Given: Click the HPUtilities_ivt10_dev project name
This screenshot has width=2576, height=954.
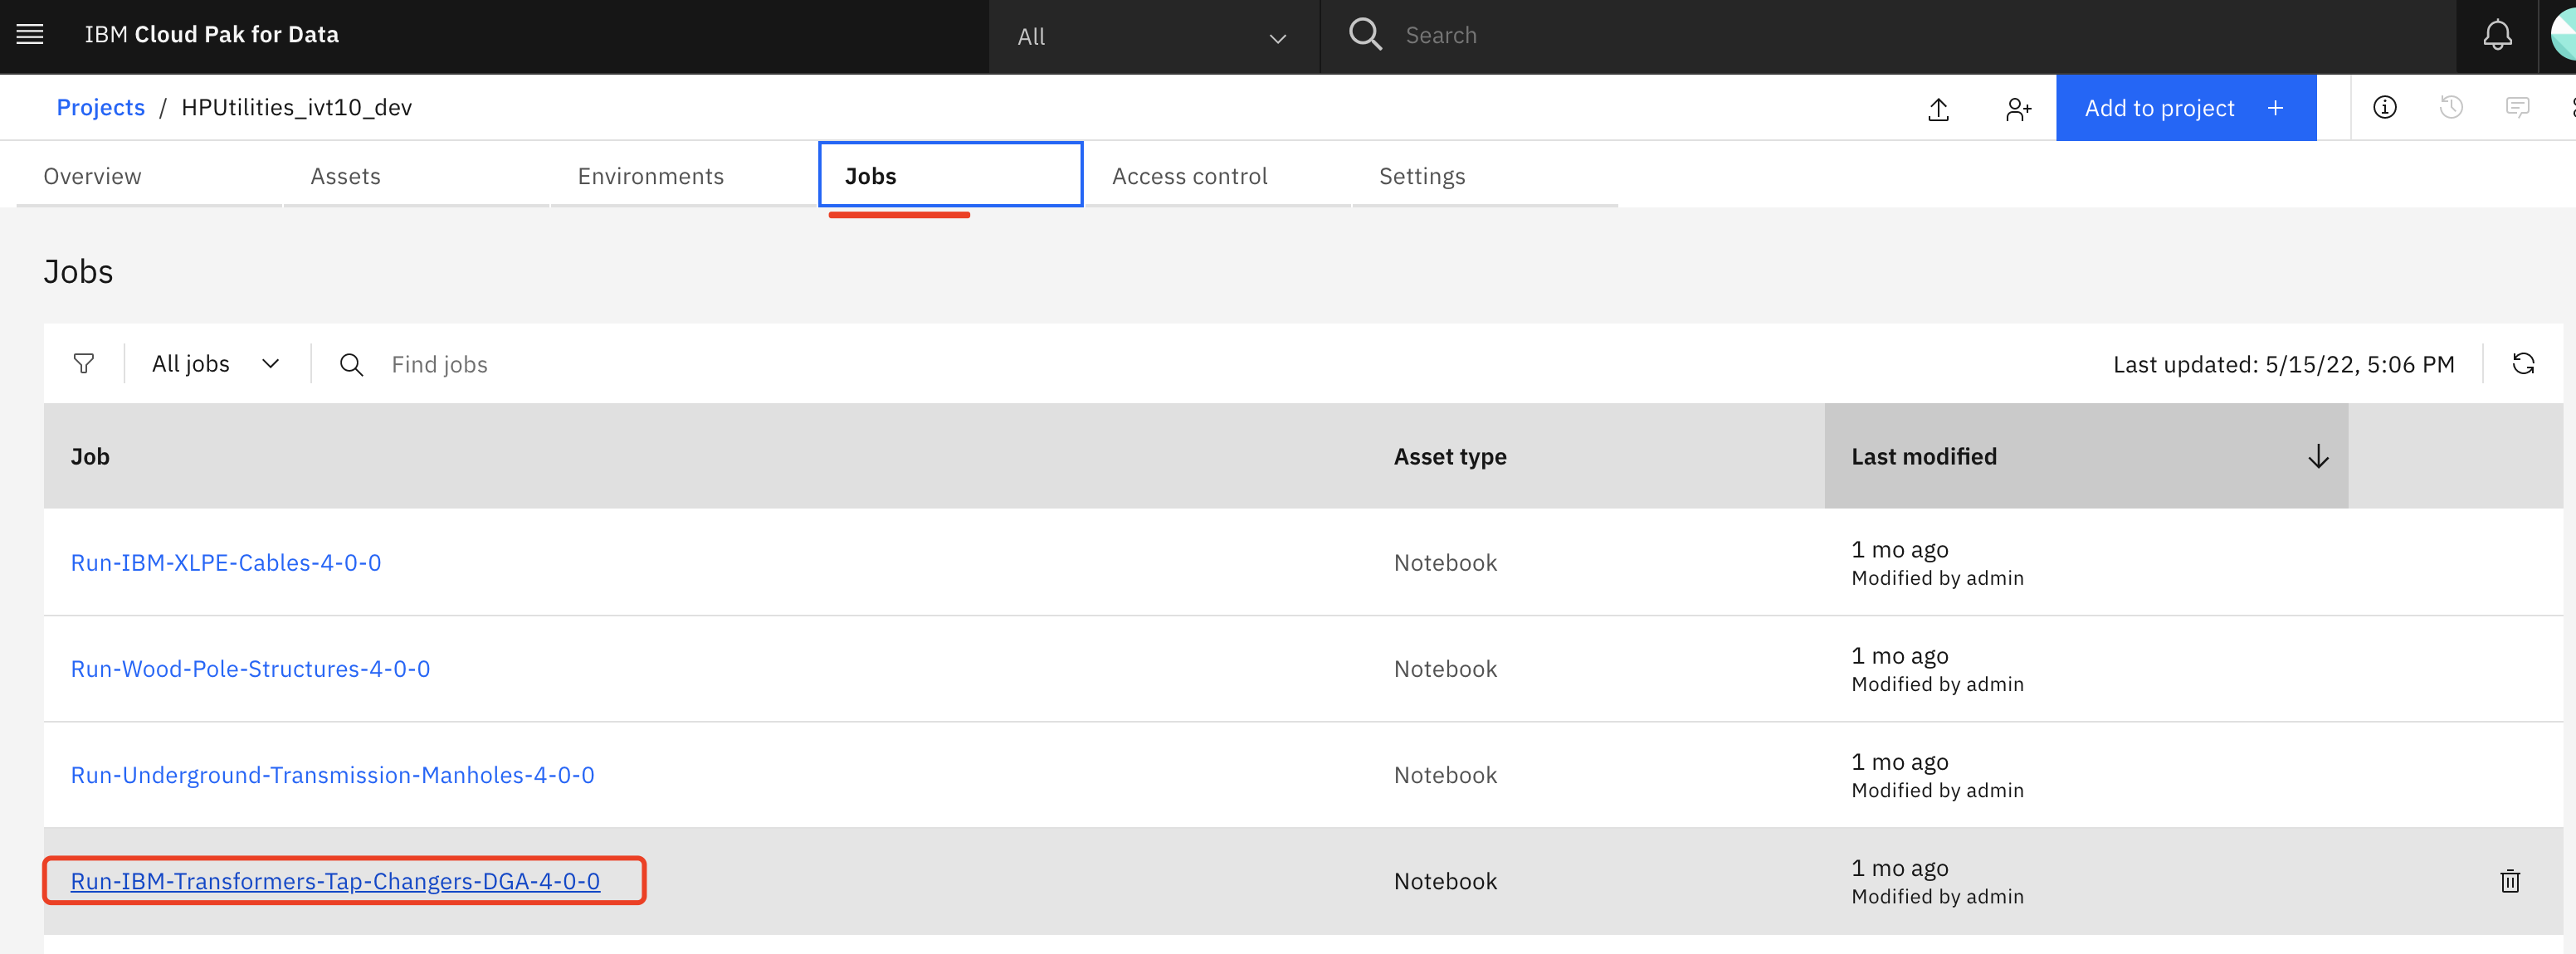Looking at the screenshot, I should (x=296, y=107).
